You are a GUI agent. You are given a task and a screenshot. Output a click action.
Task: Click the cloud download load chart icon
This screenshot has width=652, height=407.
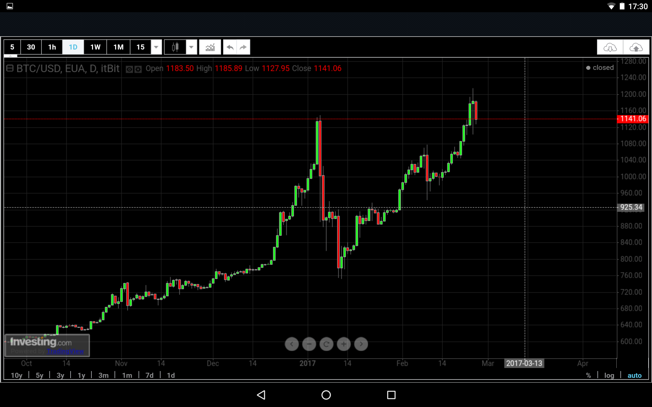tap(610, 47)
